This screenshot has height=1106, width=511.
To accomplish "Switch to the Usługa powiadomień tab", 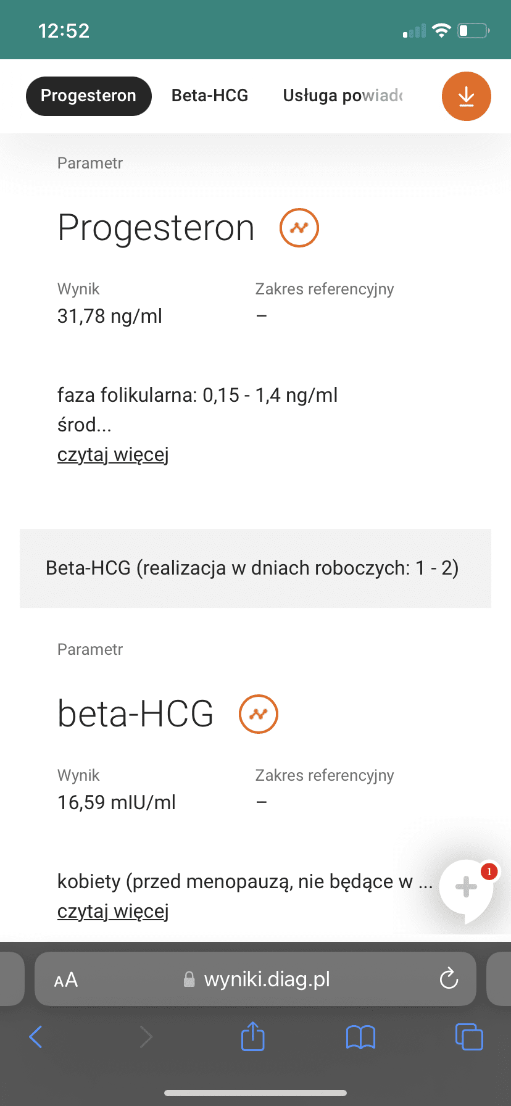I will [343, 96].
